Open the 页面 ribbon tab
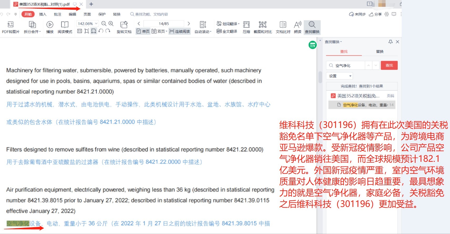This screenshot has height=234, width=450. (x=87, y=14)
